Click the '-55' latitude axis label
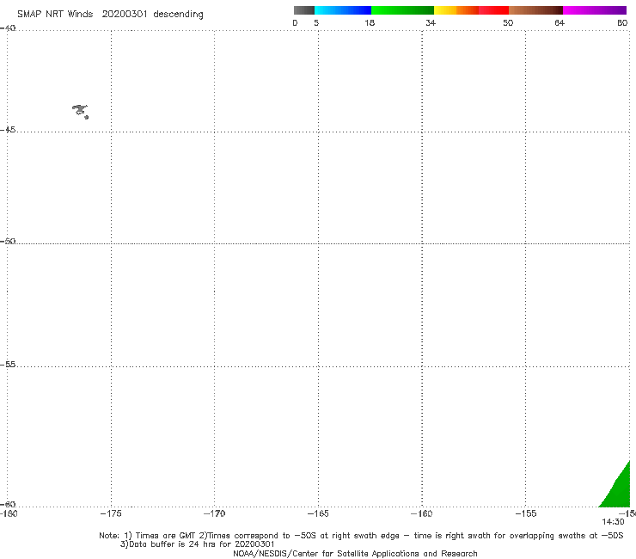Screen dimensions: 636x559 8,364
